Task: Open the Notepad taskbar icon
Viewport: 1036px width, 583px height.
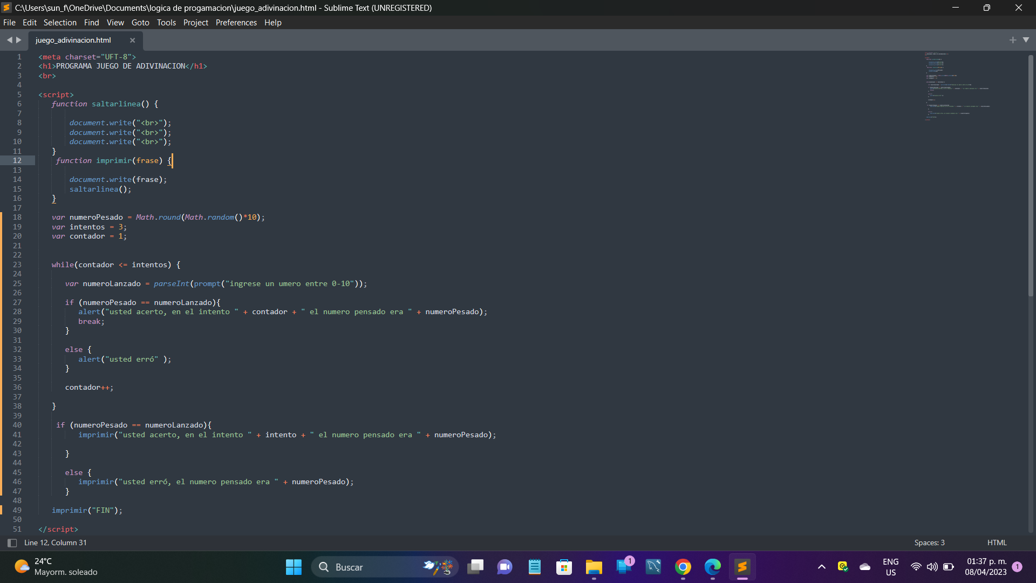Action: coord(534,567)
